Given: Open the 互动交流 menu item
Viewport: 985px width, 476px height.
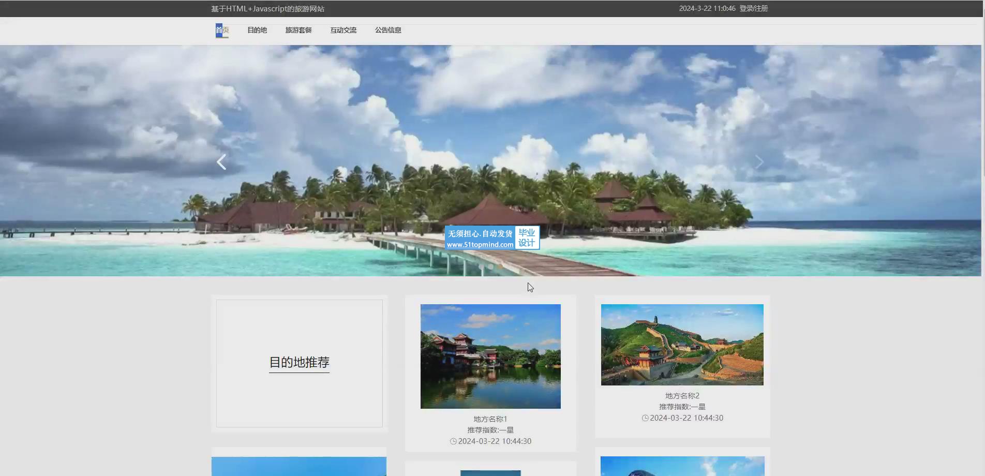Looking at the screenshot, I should click(344, 30).
